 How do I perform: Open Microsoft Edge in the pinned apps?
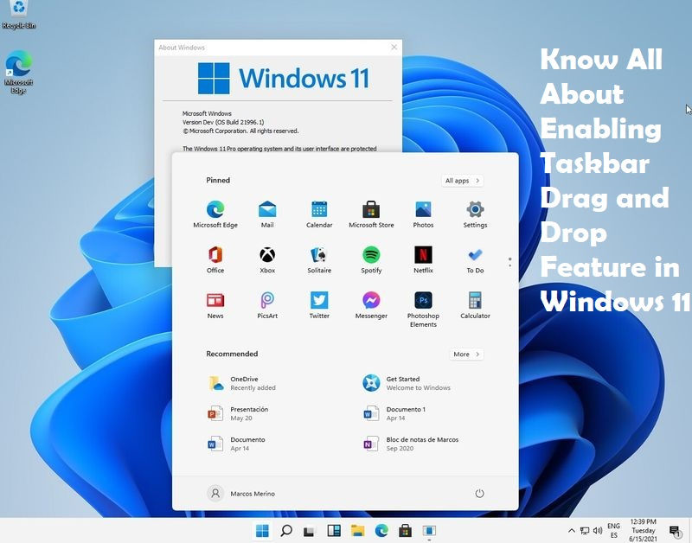pyautogui.click(x=215, y=214)
